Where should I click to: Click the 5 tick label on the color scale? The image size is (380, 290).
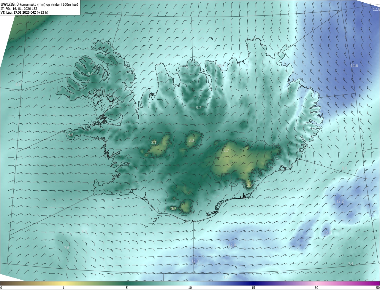click(x=127, y=288)
